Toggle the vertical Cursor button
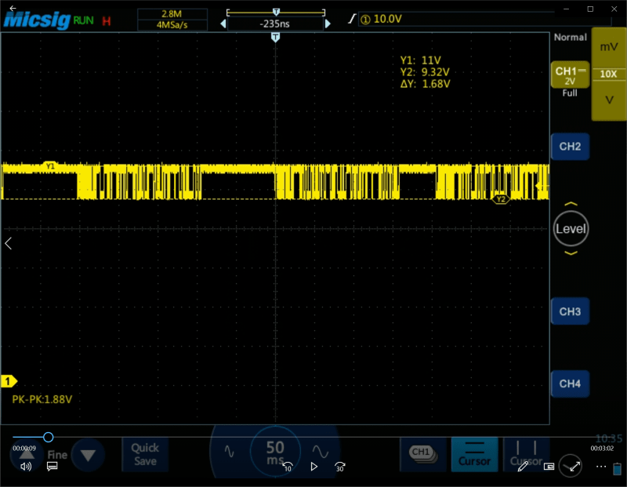 point(526,454)
